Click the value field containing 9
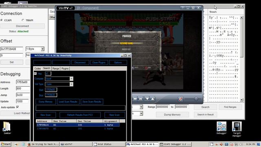The image size is (261, 147). 12,55
